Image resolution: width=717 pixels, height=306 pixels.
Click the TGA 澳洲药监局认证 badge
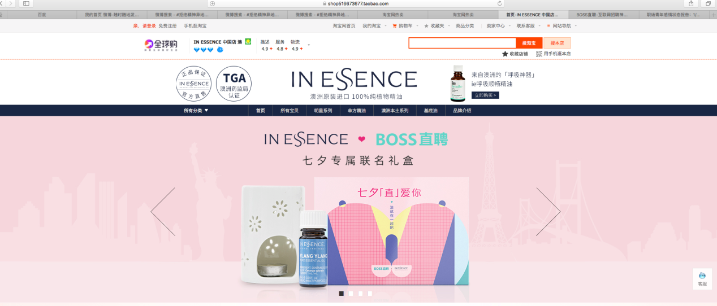pyautogui.click(x=234, y=84)
